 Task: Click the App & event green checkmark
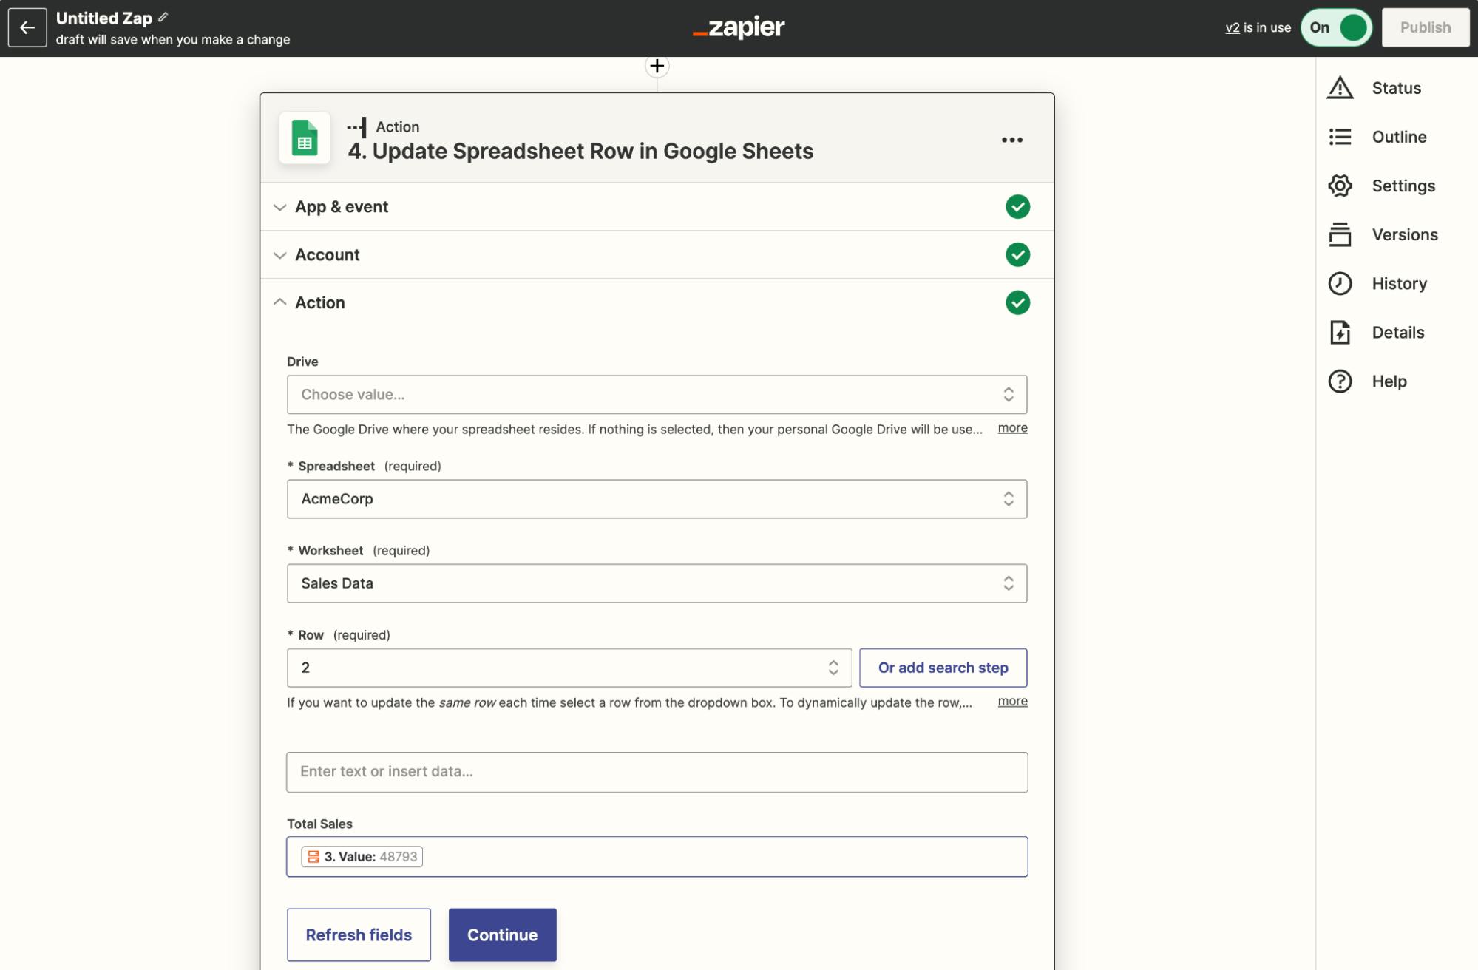click(x=1017, y=206)
